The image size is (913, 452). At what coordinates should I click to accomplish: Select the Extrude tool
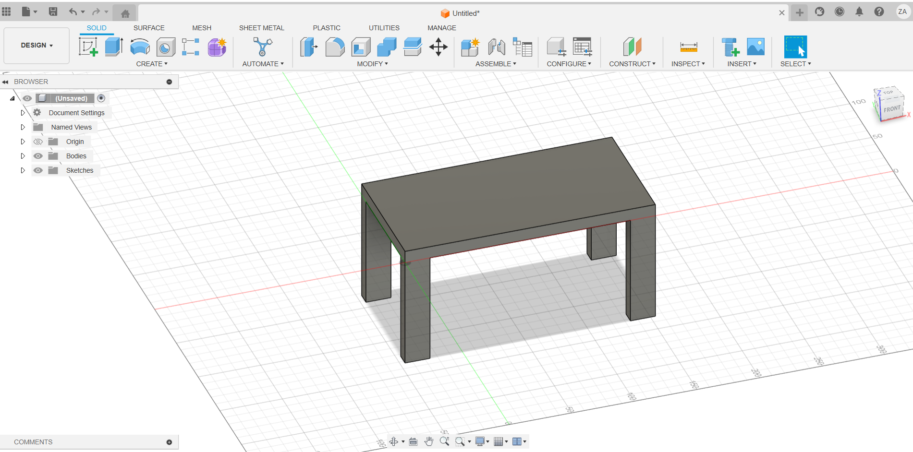[114, 47]
